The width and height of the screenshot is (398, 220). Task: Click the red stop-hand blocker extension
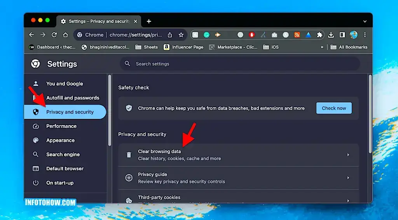click(252, 35)
